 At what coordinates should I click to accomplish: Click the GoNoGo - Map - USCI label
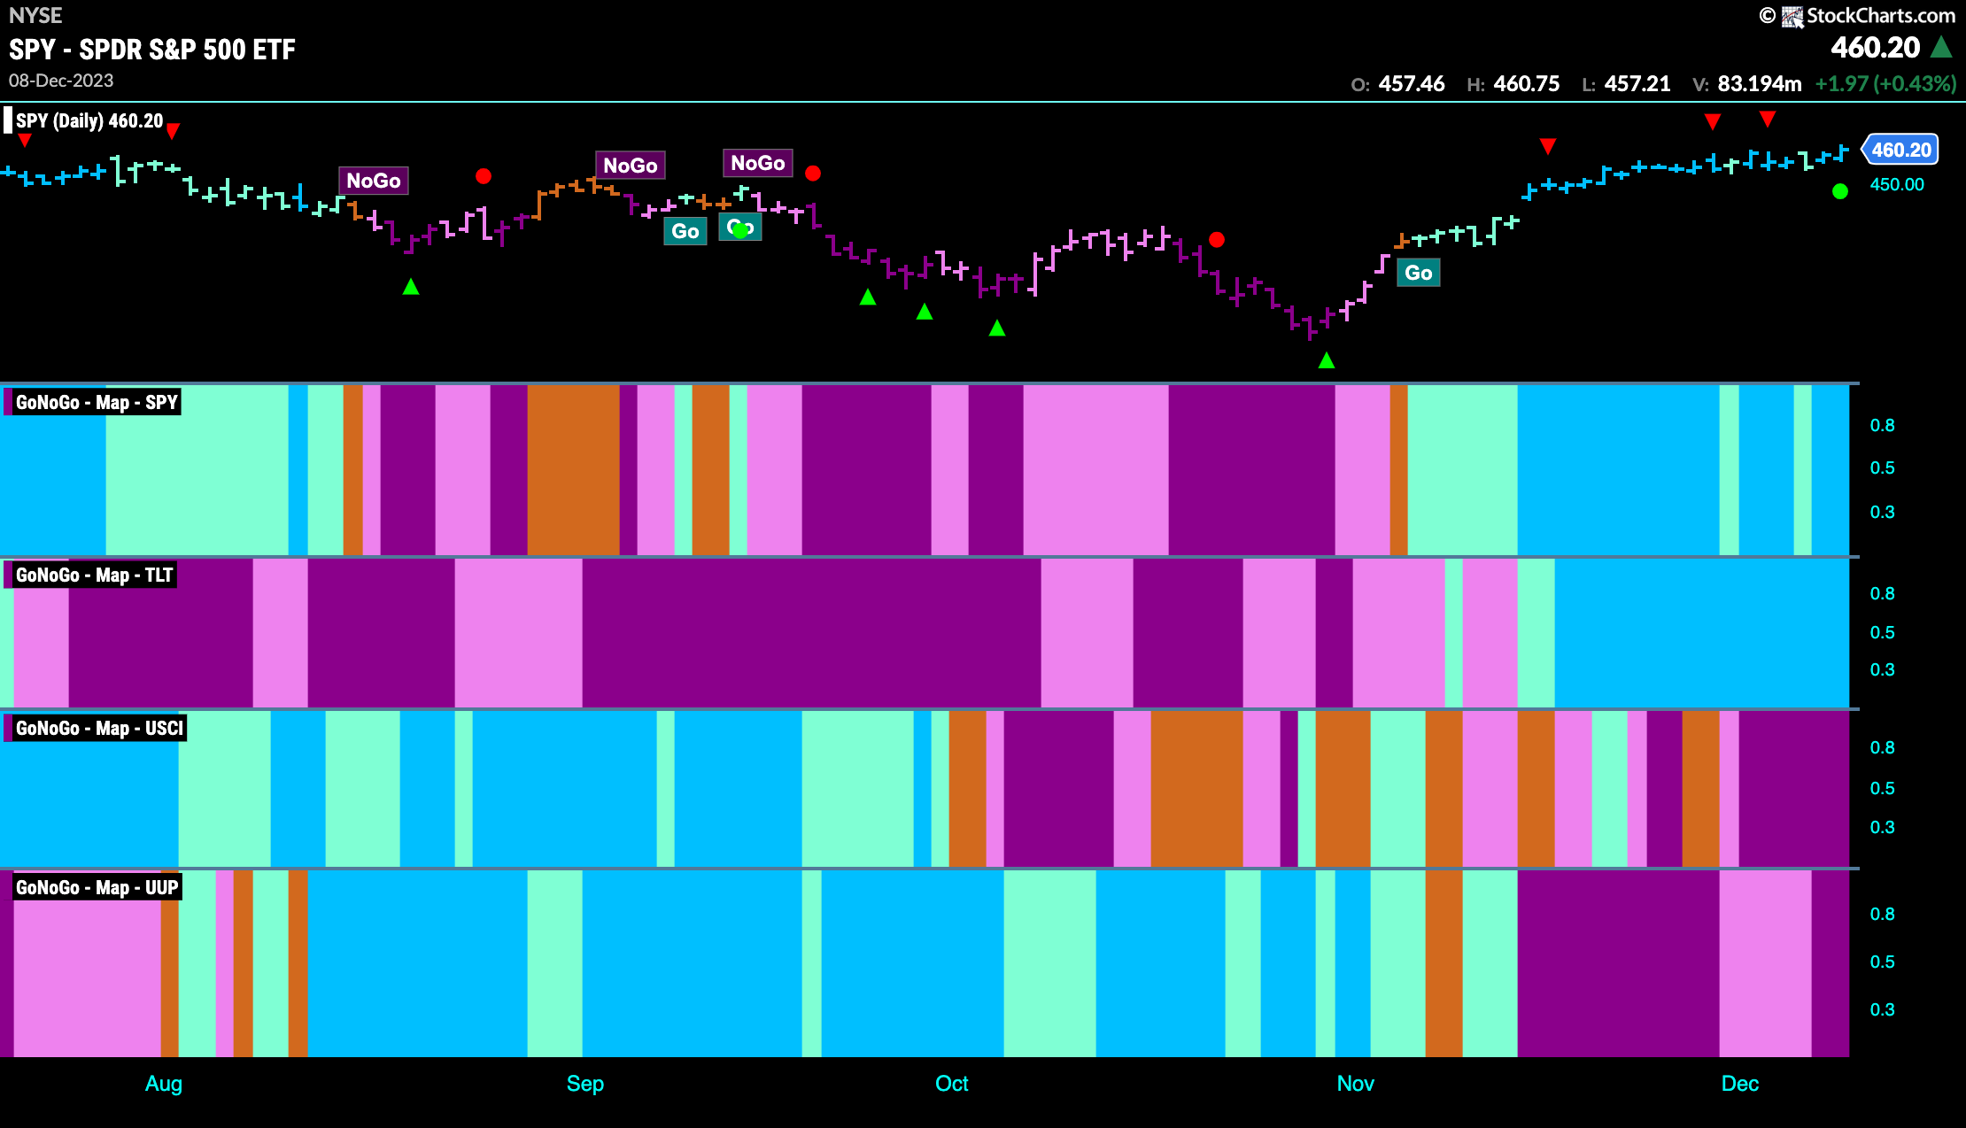coord(99,728)
